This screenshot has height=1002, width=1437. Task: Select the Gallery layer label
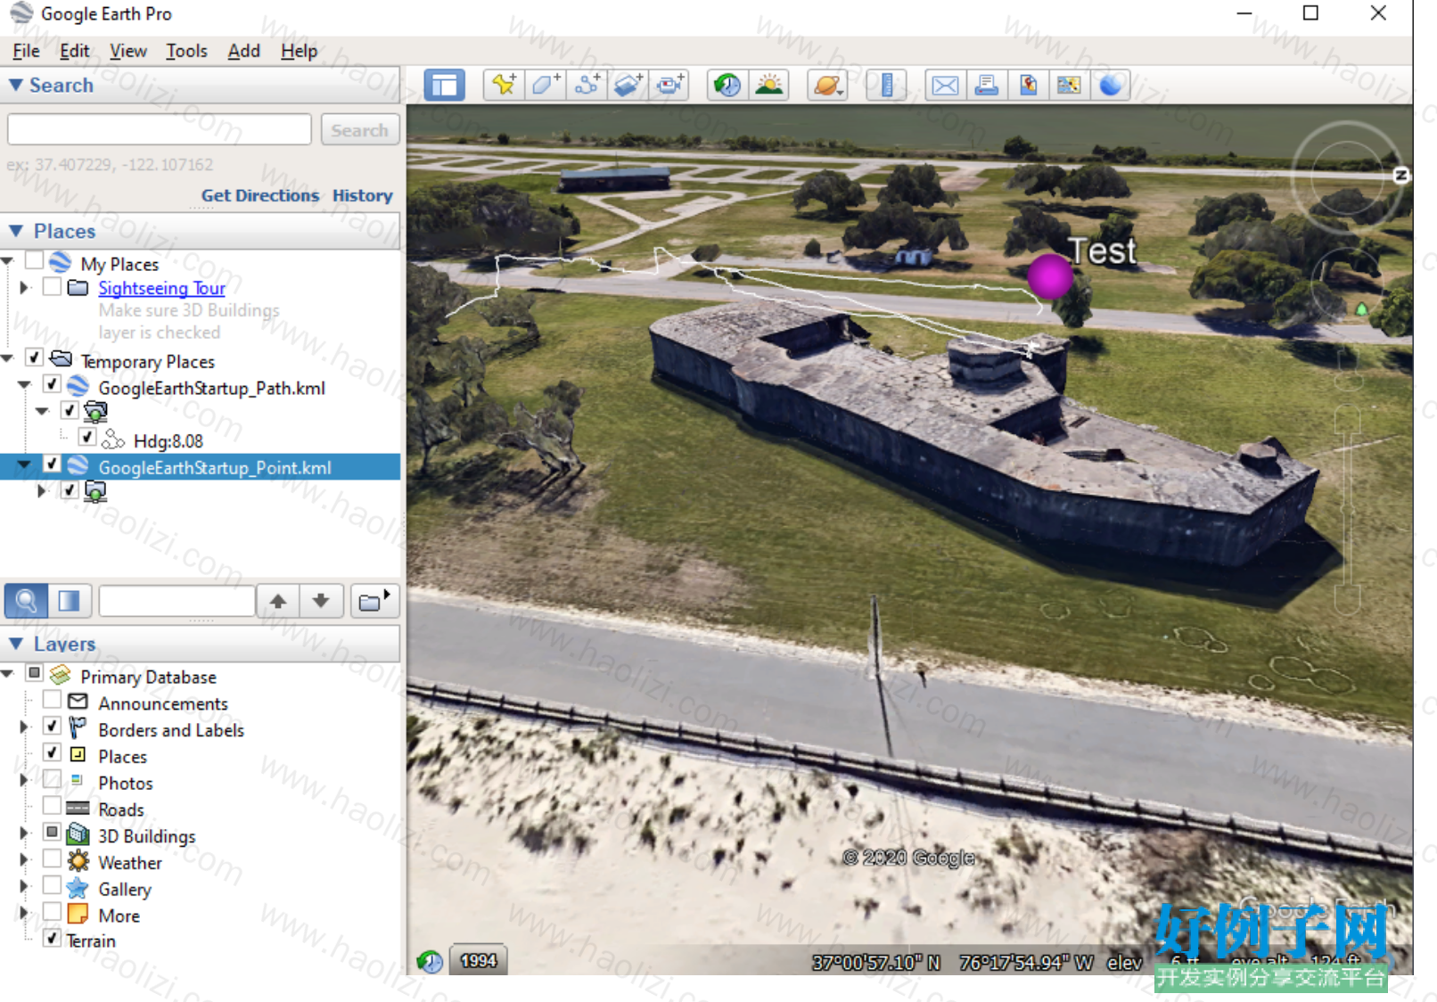(125, 889)
